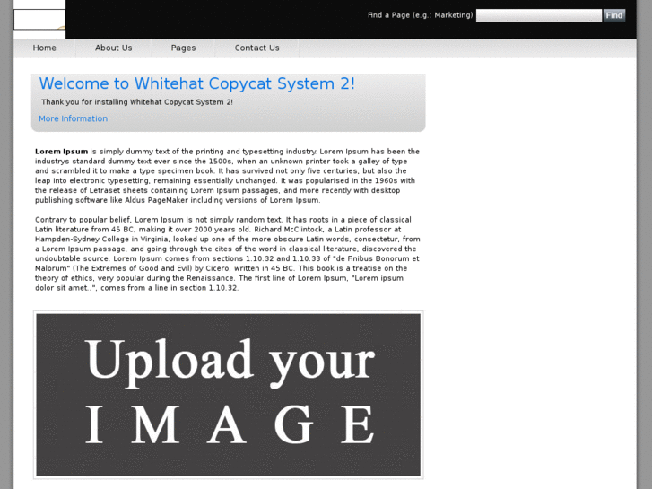Click the bold 'Lorem Ipsum' text
This screenshot has height=489, width=652.
point(62,152)
